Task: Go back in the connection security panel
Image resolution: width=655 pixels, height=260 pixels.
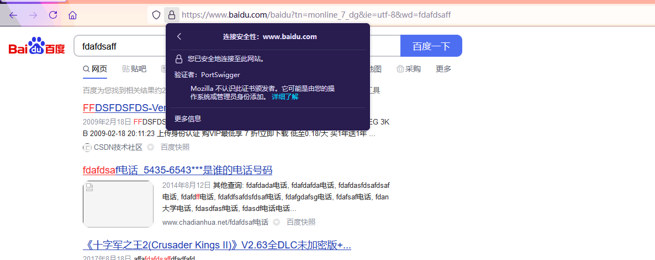Action: (x=179, y=36)
